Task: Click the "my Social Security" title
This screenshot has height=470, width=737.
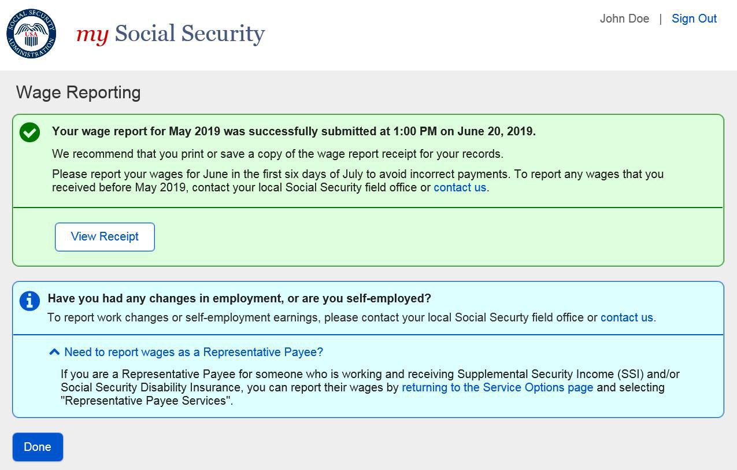Action: tap(171, 34)
